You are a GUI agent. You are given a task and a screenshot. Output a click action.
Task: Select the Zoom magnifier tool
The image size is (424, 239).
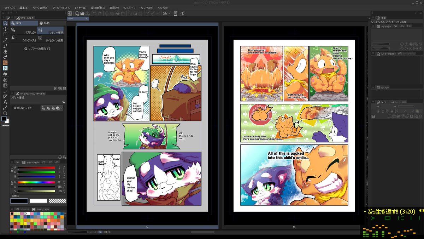(5, 113)
